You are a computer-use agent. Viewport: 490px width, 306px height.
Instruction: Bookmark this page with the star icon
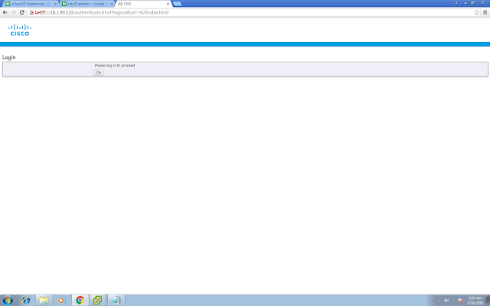(476, 12)
